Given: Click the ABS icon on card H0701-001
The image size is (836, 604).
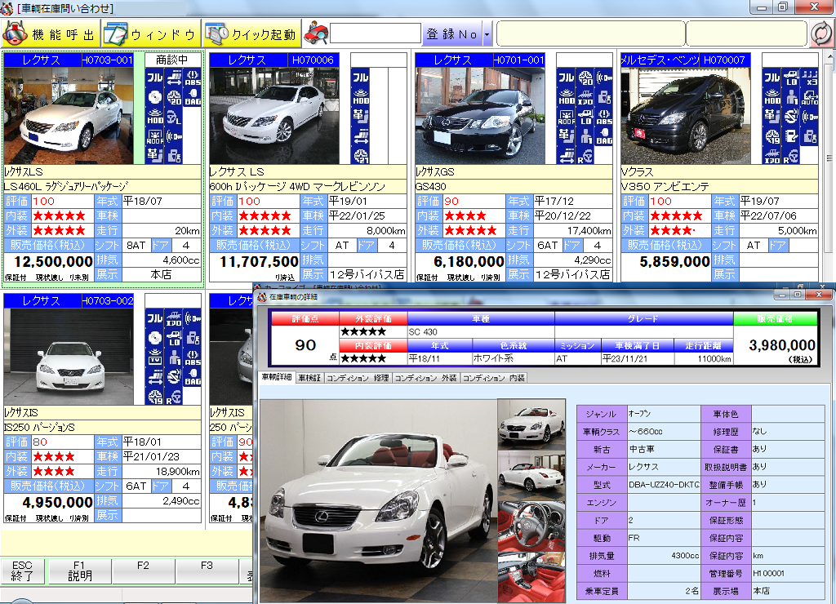Looking at the screenshot, I should click(604, 116).
